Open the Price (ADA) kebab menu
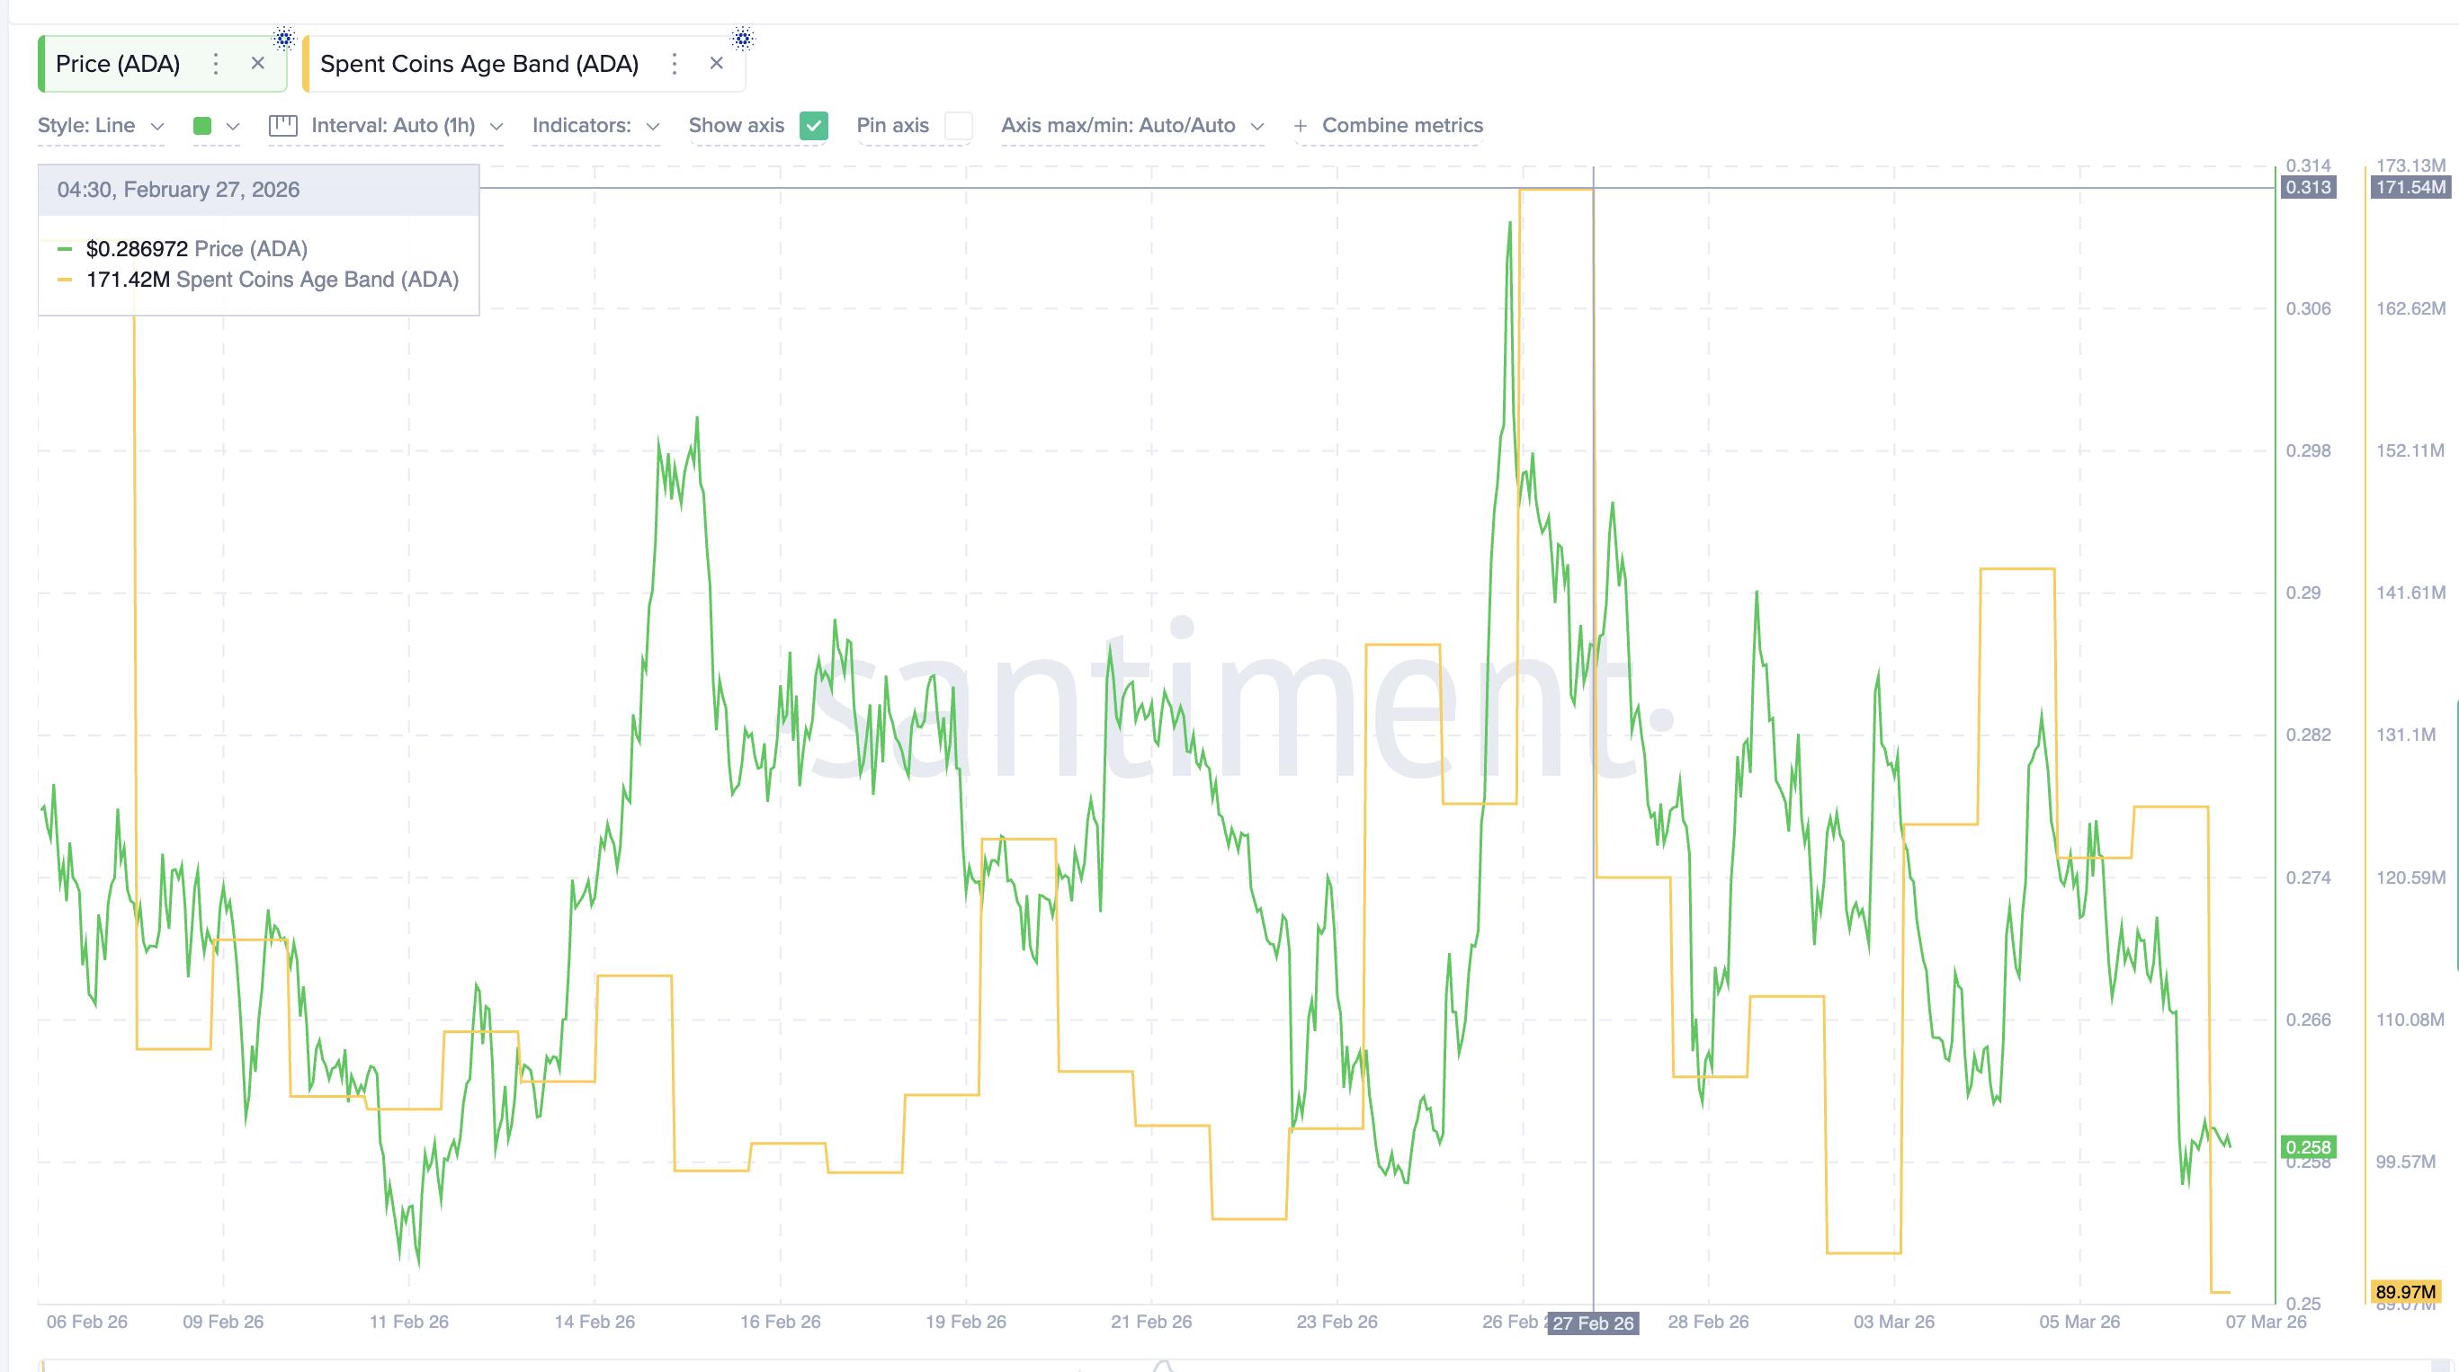2459x1372 pixels. tap(216, 64)
